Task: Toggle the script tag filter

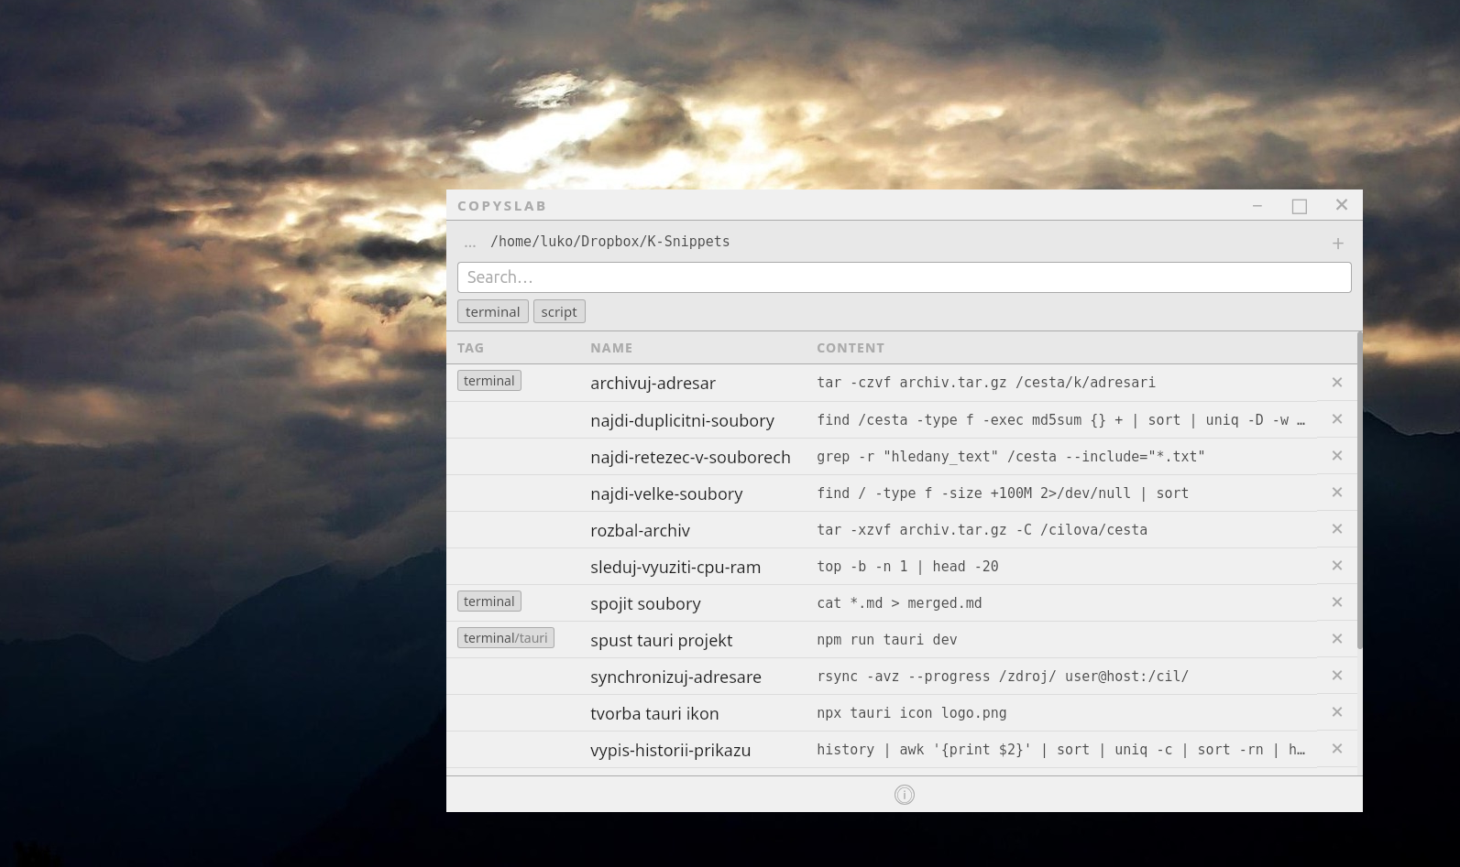Action: [x=558, y=312]
